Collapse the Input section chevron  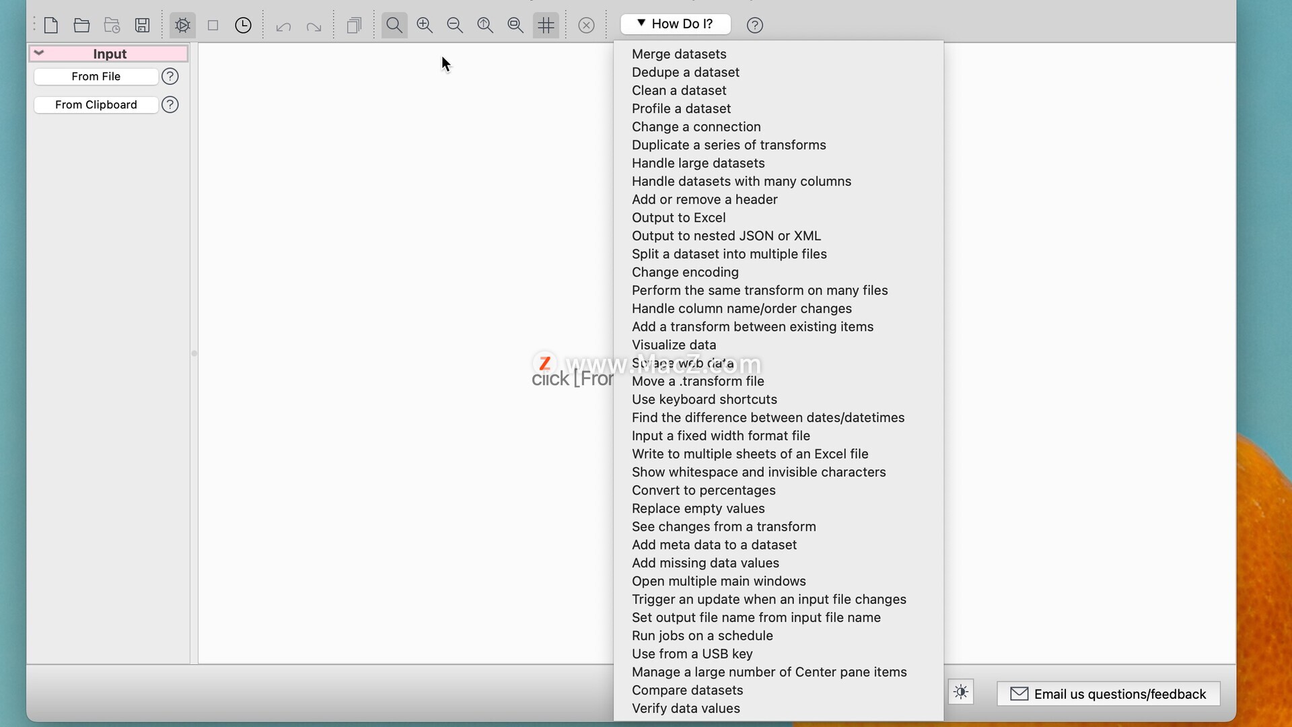click(39, 53)
